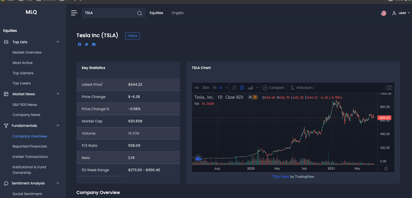Click the Vol 16.365M chart label
412x198 pixels.
204,104
